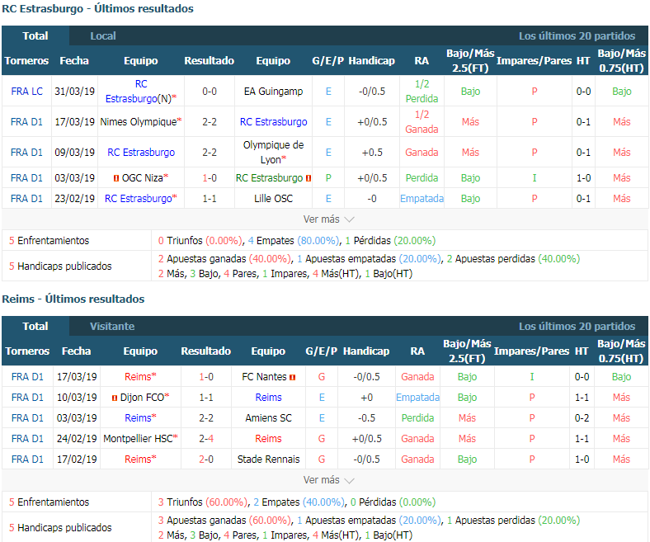Open Olympique de Lyon team link
Viewport: 650px width, 542px height.
coord(273,152)
